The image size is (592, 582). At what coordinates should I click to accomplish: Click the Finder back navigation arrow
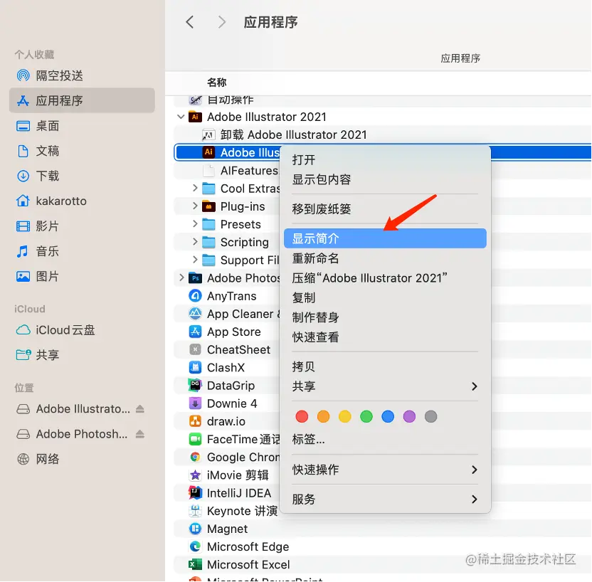tap(190, 22)
